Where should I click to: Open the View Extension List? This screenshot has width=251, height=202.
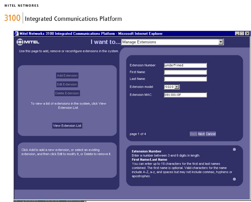tap(67, 126)
